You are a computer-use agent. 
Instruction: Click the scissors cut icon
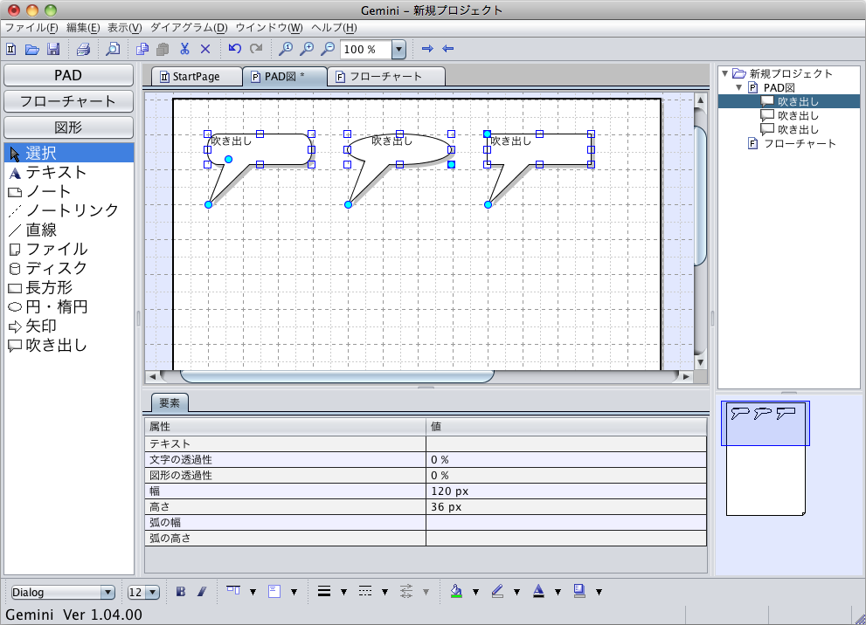[184, 49]
